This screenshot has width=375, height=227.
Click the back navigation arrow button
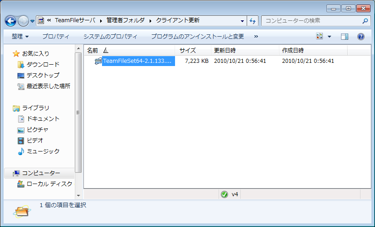point(11,20)
